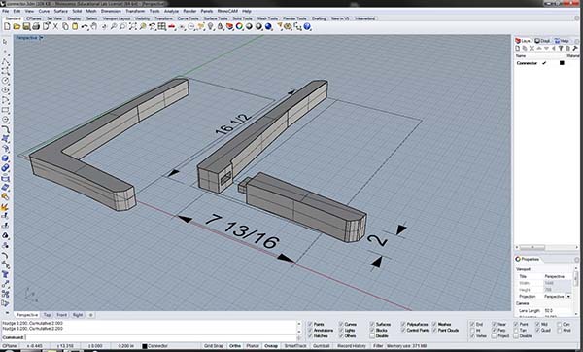Toggle the Points selection filter checkbox
Image resolution: width=583 pixels, height=352 pixels.
point(310,324)
